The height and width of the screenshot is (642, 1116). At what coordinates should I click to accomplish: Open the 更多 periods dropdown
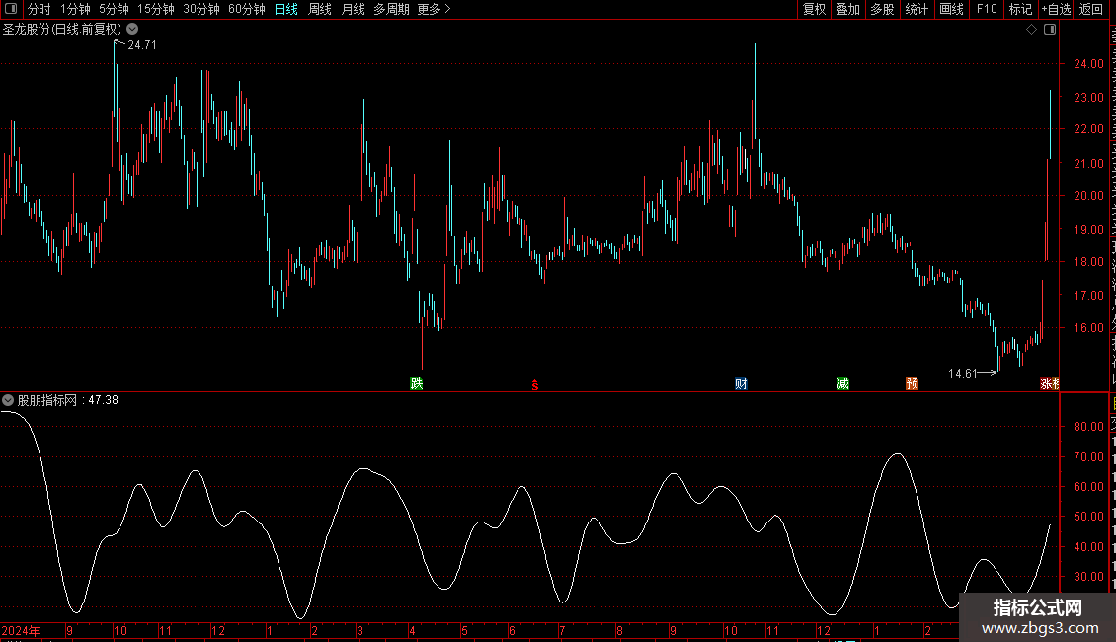click(434, 9)
